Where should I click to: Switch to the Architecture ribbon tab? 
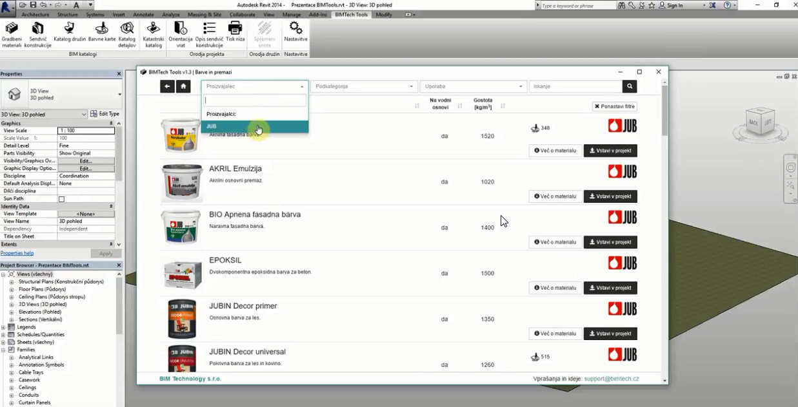[x=35, y=14]
